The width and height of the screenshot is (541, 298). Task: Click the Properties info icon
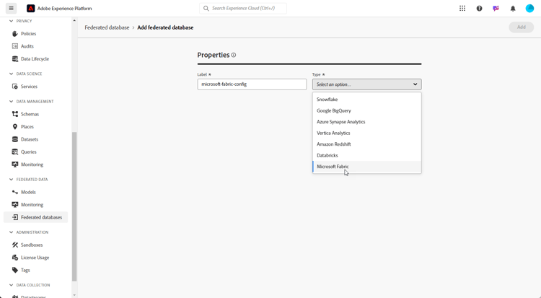pos(234,55)
